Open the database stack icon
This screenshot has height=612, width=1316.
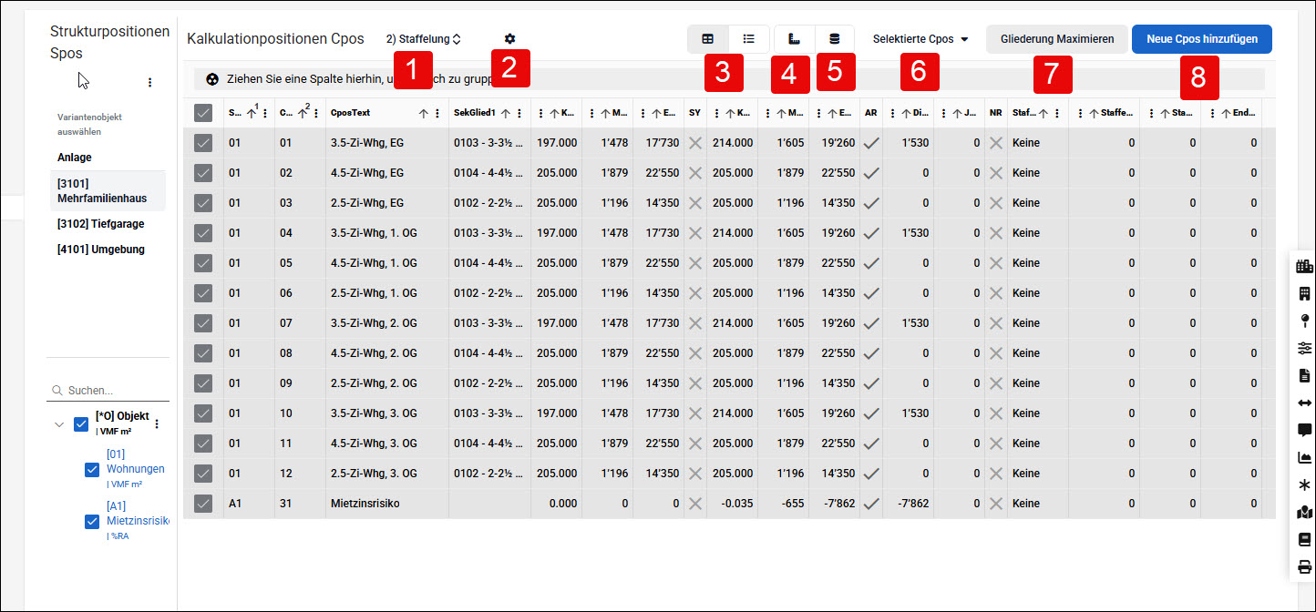[835, 39]
